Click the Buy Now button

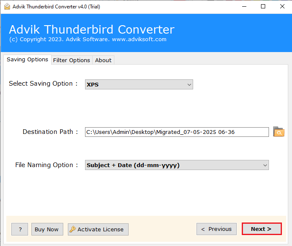[47, 229]
